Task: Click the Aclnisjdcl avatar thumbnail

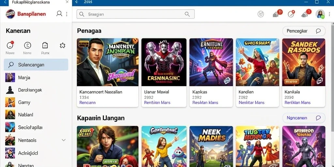Action: pos(10,153)
